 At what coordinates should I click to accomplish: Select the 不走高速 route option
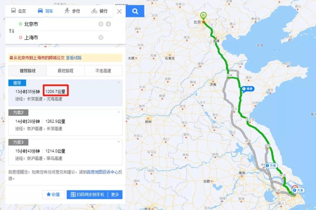(x=103, y=71)
